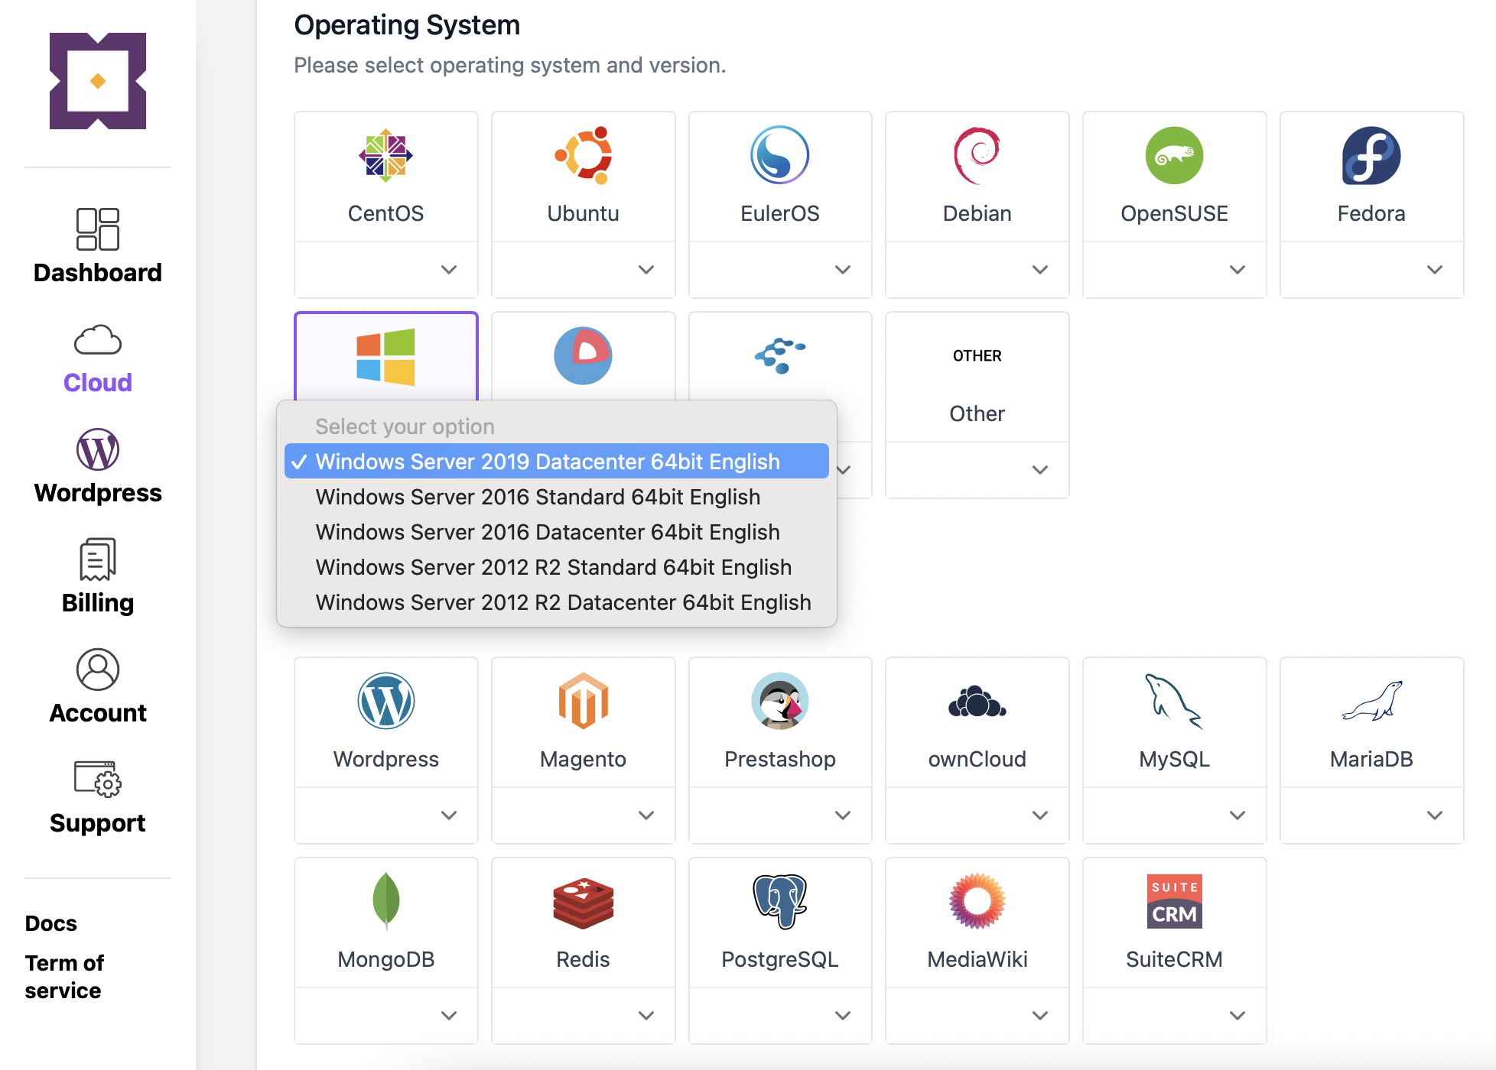Expand the OpenSUSE version dropdown
Screen dimensions: 1496x1070
[x=1175, y=270]
